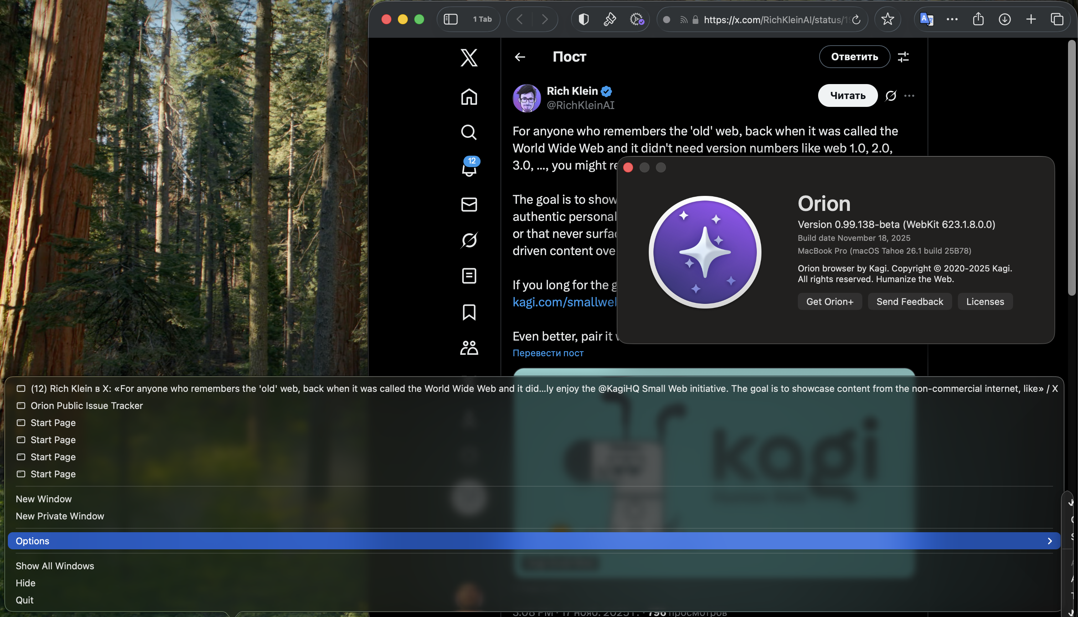This screenshot has width=1078, height=617.
Task: Open Grok in the X sidebar
Action: tap(469, 240)
